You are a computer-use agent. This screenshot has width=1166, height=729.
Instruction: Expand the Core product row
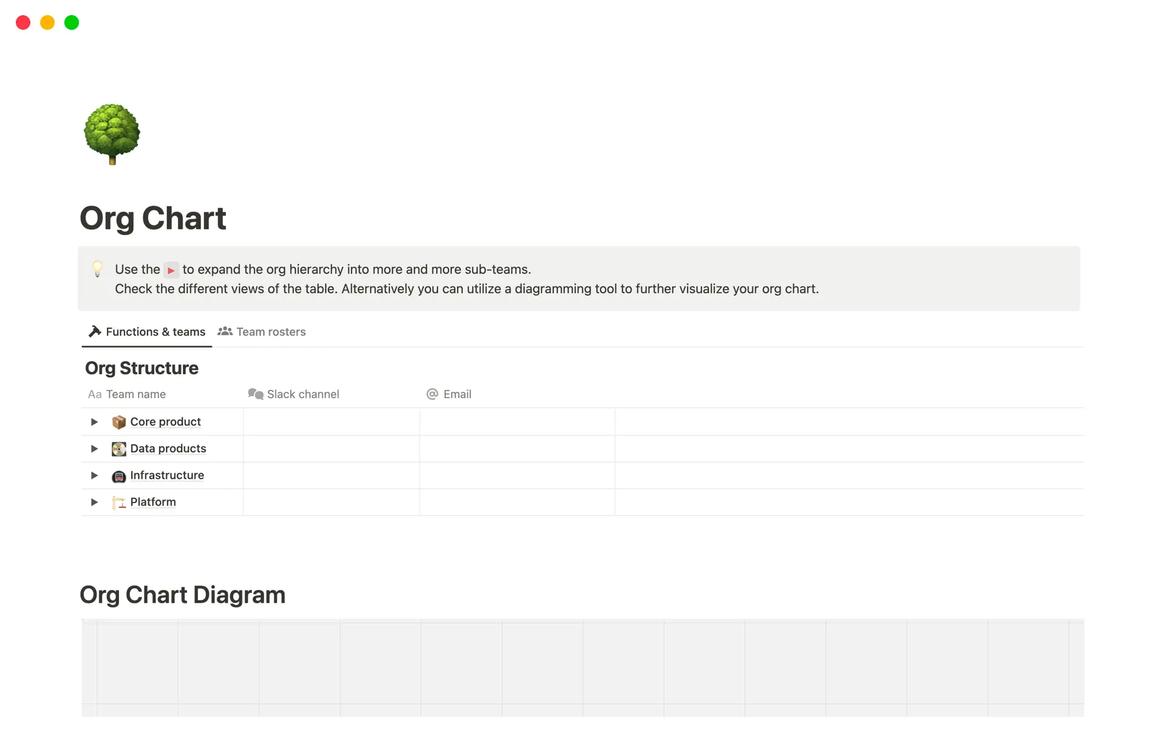coord(94,422)
